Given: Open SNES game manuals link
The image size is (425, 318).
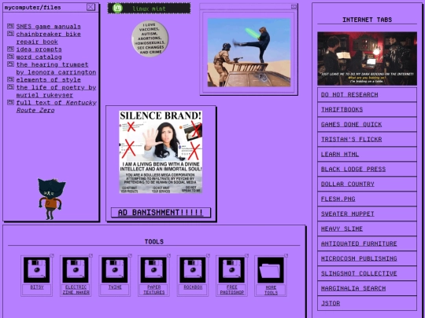Looking at the screenshot, I should [x=49, y=27].
